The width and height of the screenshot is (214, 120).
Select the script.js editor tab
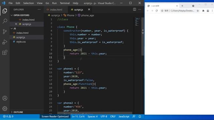tap(79, 10)
